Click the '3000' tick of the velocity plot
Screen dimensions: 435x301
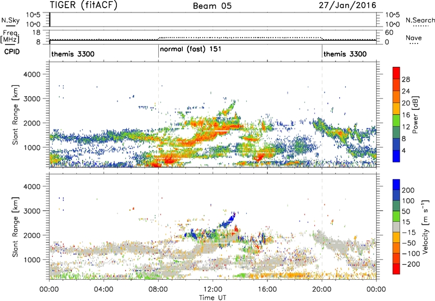point(32,211)
